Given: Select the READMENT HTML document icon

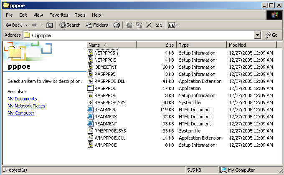Looking at the screenshot, I should pos(90,124).
